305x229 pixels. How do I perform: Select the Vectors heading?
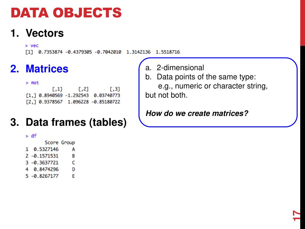click(x=45, y=33)
